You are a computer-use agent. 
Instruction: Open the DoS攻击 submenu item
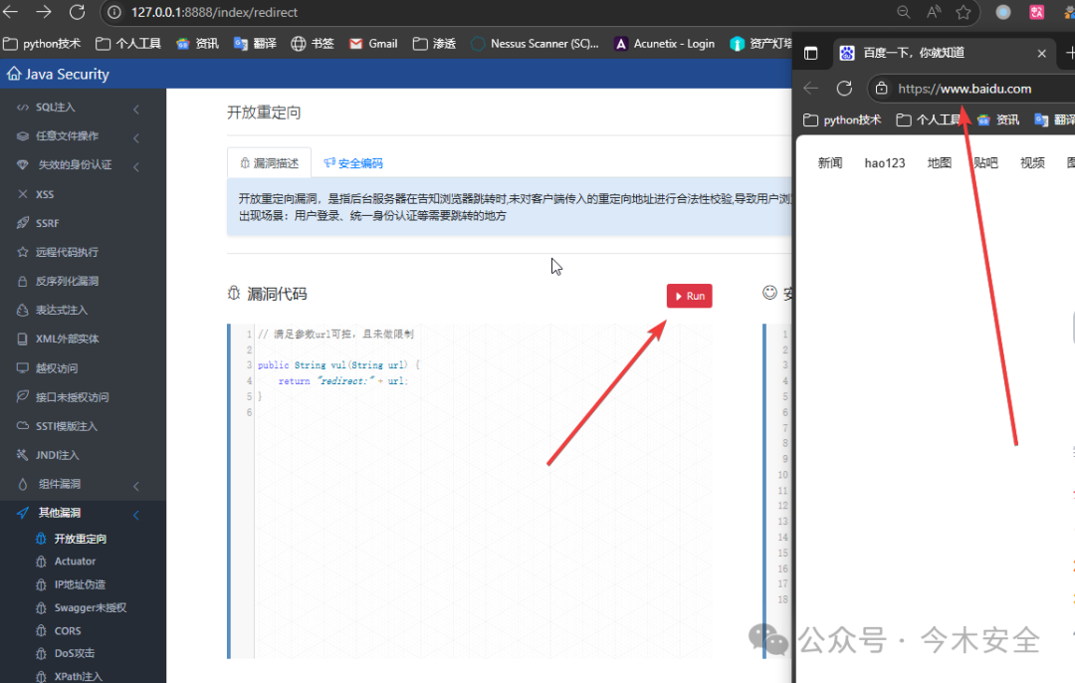[x=74, y=653]
